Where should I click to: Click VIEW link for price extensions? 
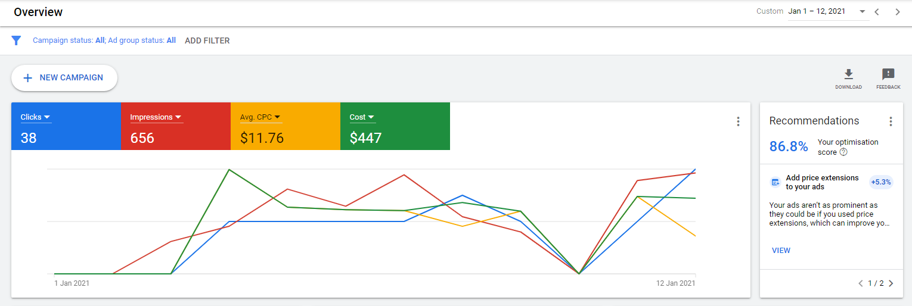click(x=781, y=251)
